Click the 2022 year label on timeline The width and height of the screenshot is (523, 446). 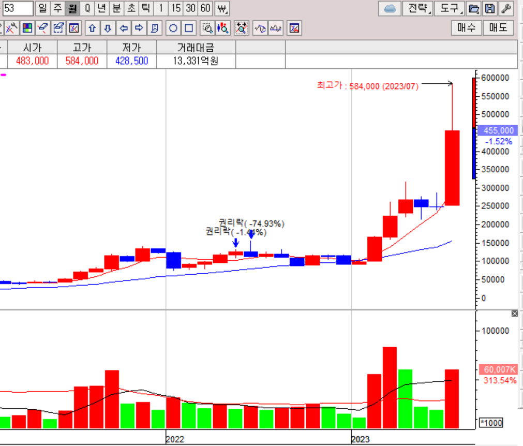(175, 439)
